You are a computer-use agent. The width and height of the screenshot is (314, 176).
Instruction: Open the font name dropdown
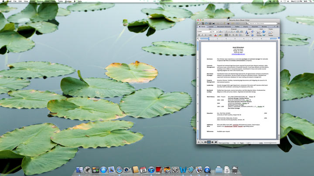tap(211, 31)
